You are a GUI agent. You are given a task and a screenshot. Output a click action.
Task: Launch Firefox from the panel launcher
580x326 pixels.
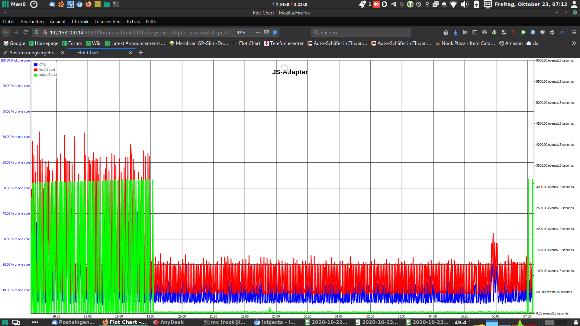tap(89, 4)
